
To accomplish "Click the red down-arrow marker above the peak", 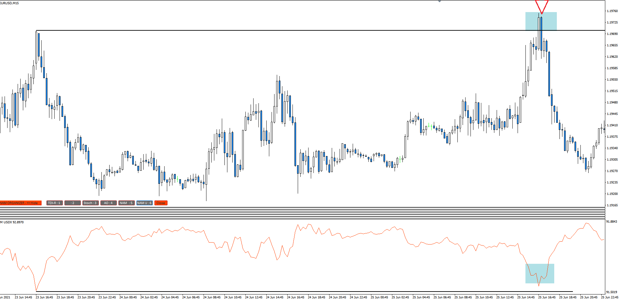I will pyautogui.click(x=541, y=7).
